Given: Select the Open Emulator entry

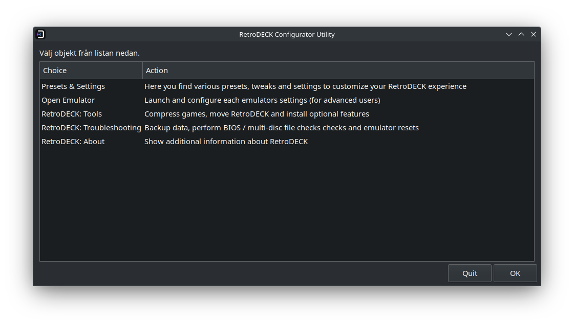Looking at the screenshot, I should 68,100.
